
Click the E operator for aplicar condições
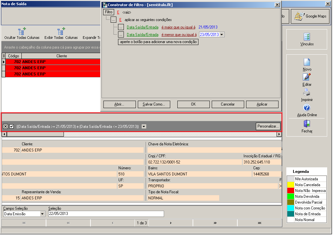pos(120,20)
